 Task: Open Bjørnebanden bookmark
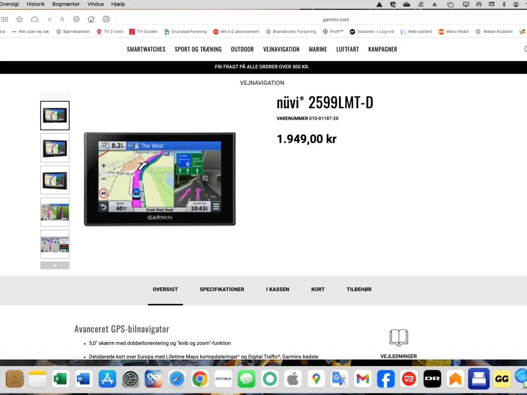(73, 32)
